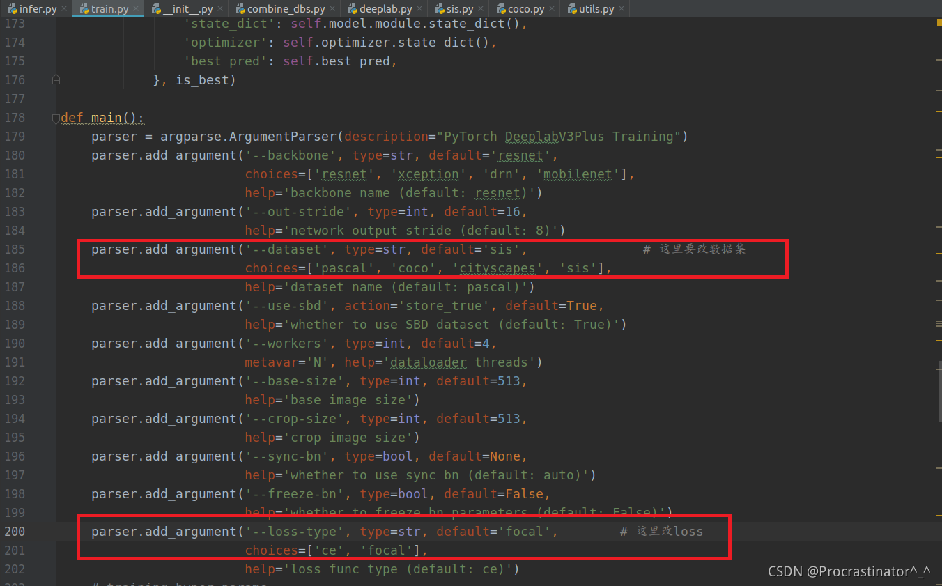Click the 'optimizer' dictionary key string
The width and height of the screenshot is (942, 586).
[226, 43]
